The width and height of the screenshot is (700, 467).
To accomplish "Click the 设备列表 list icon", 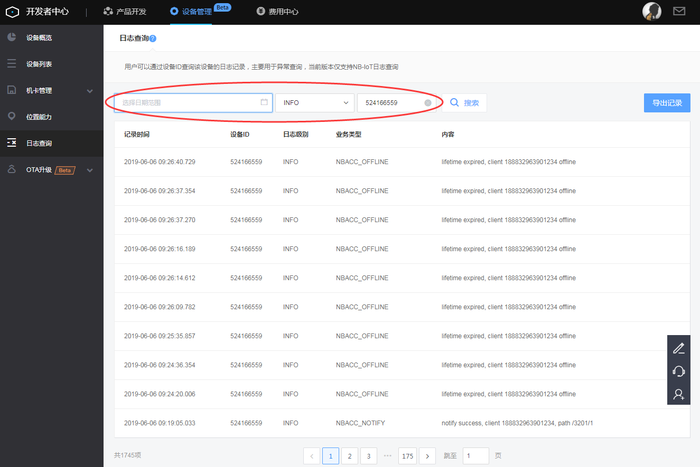I will coord(12,64).
